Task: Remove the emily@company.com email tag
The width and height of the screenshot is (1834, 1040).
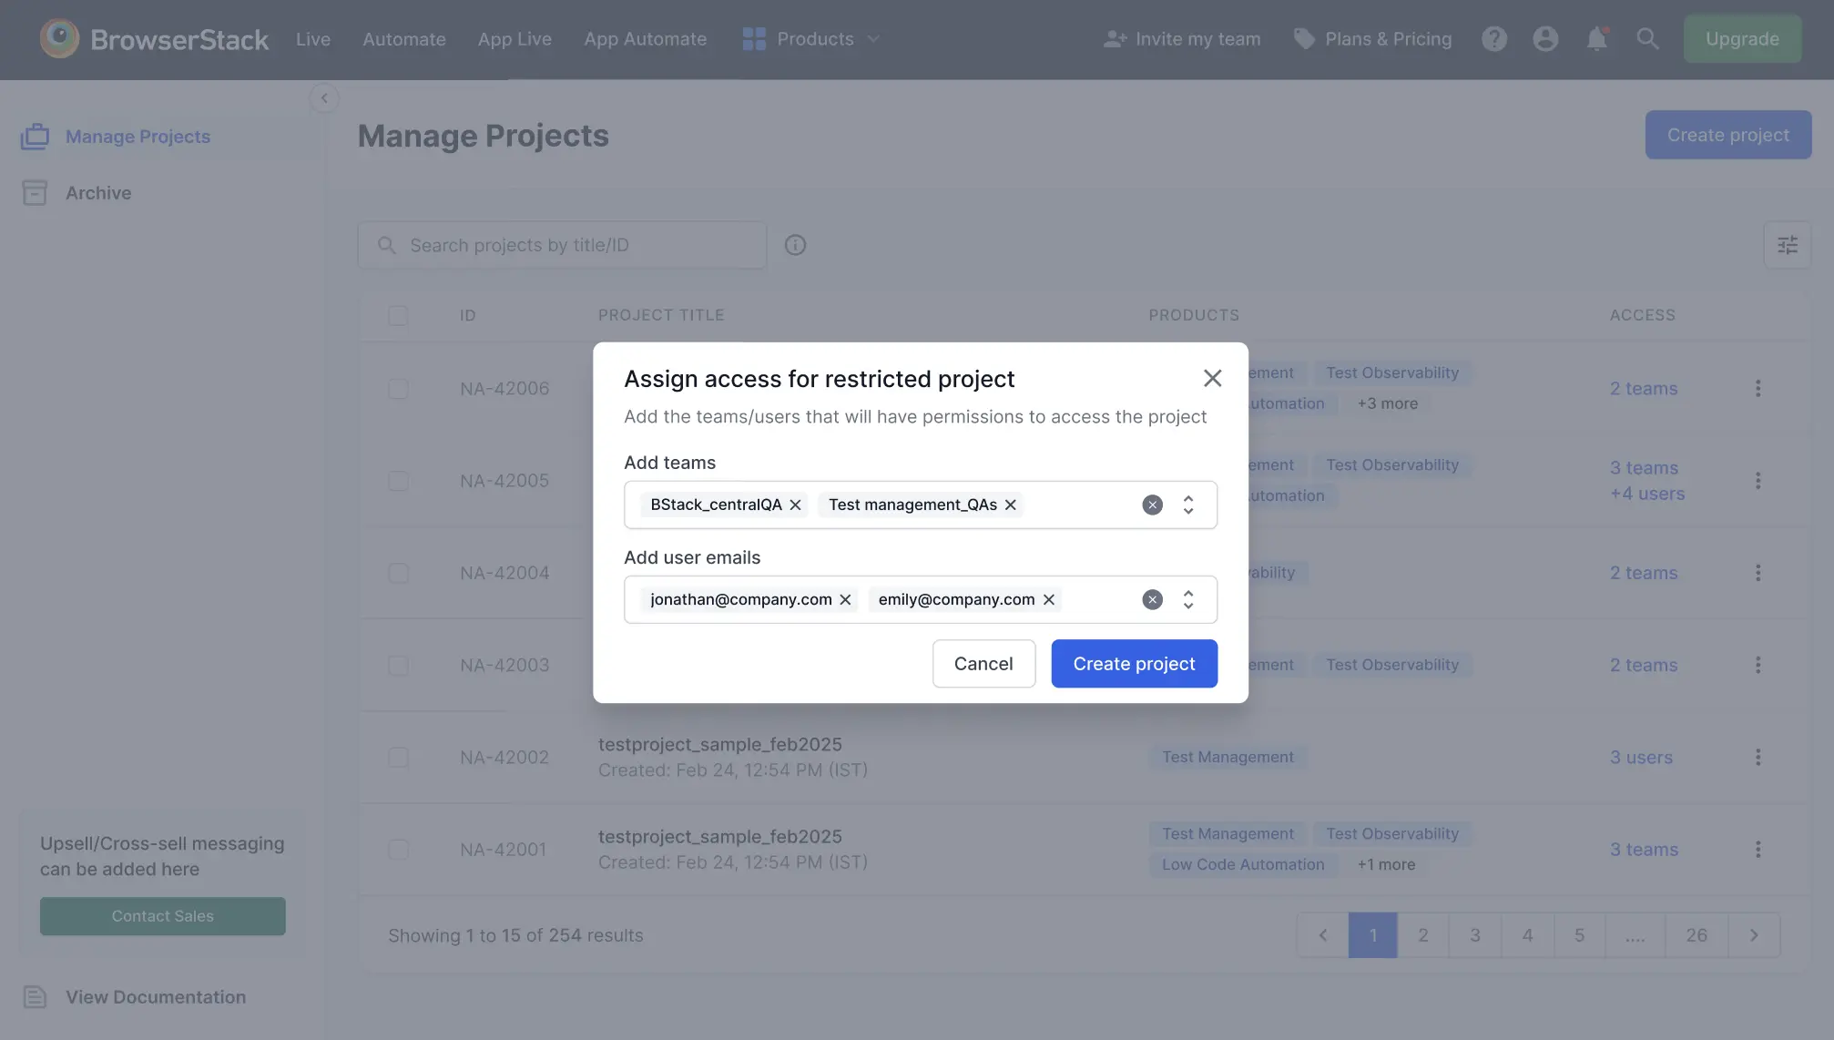Action: click(1048, 599)
